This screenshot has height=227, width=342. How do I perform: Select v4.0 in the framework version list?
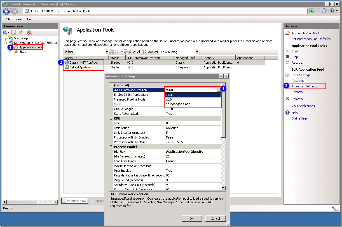click(193, 95)
